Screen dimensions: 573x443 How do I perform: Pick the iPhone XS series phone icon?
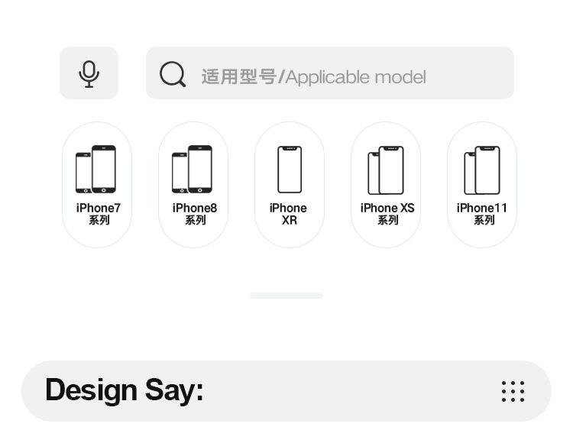pos(386,170)
